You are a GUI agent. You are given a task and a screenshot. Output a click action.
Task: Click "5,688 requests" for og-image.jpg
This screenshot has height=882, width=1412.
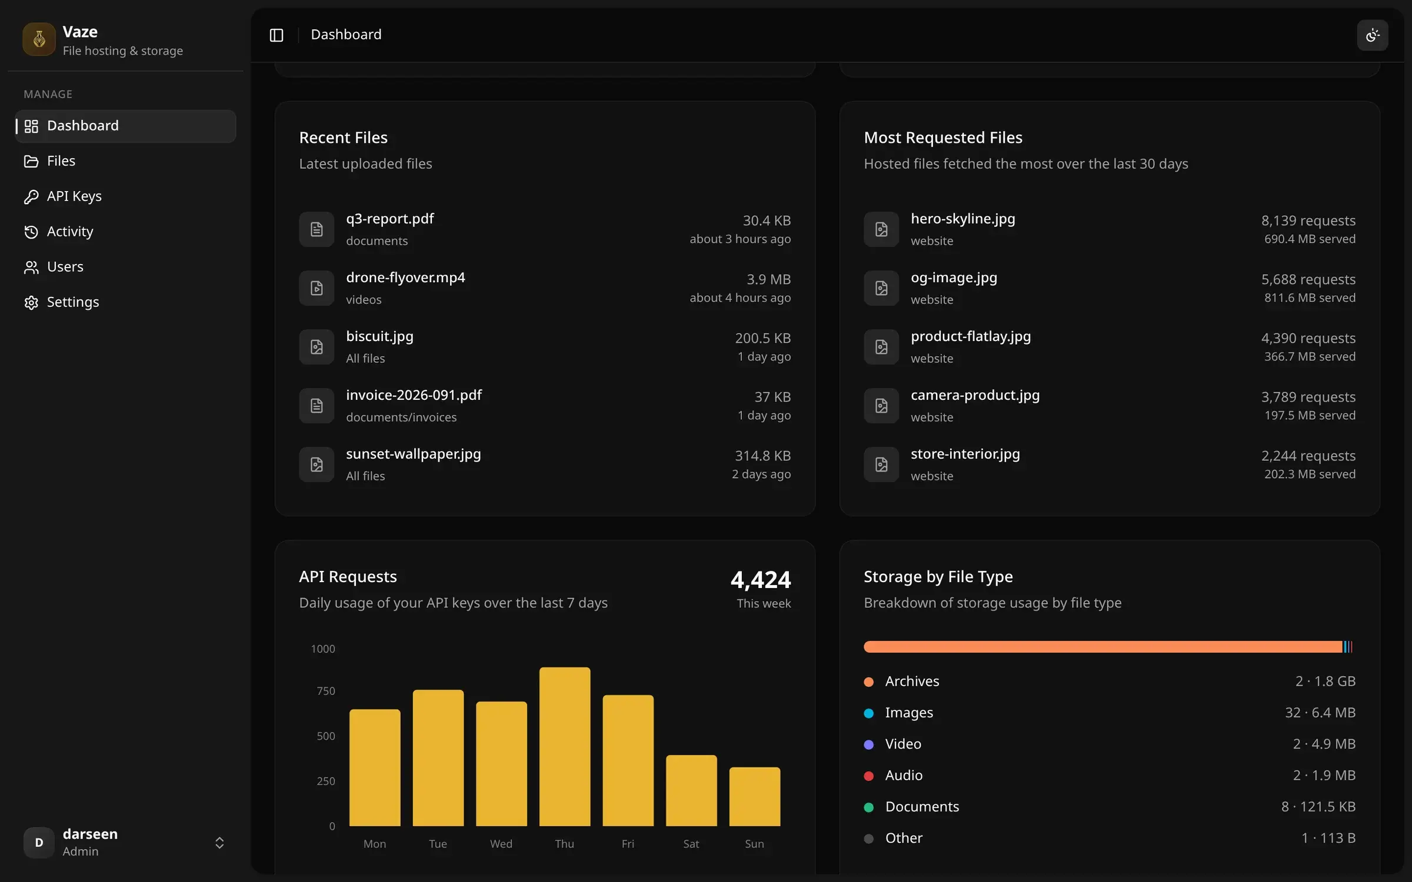(1308, 279)
